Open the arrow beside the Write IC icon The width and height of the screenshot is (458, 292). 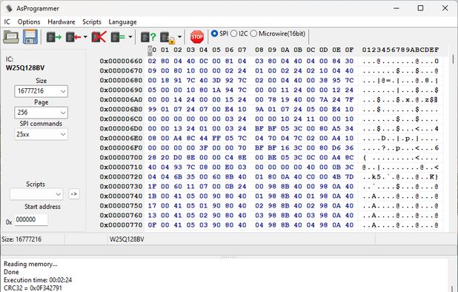[85, 37]
